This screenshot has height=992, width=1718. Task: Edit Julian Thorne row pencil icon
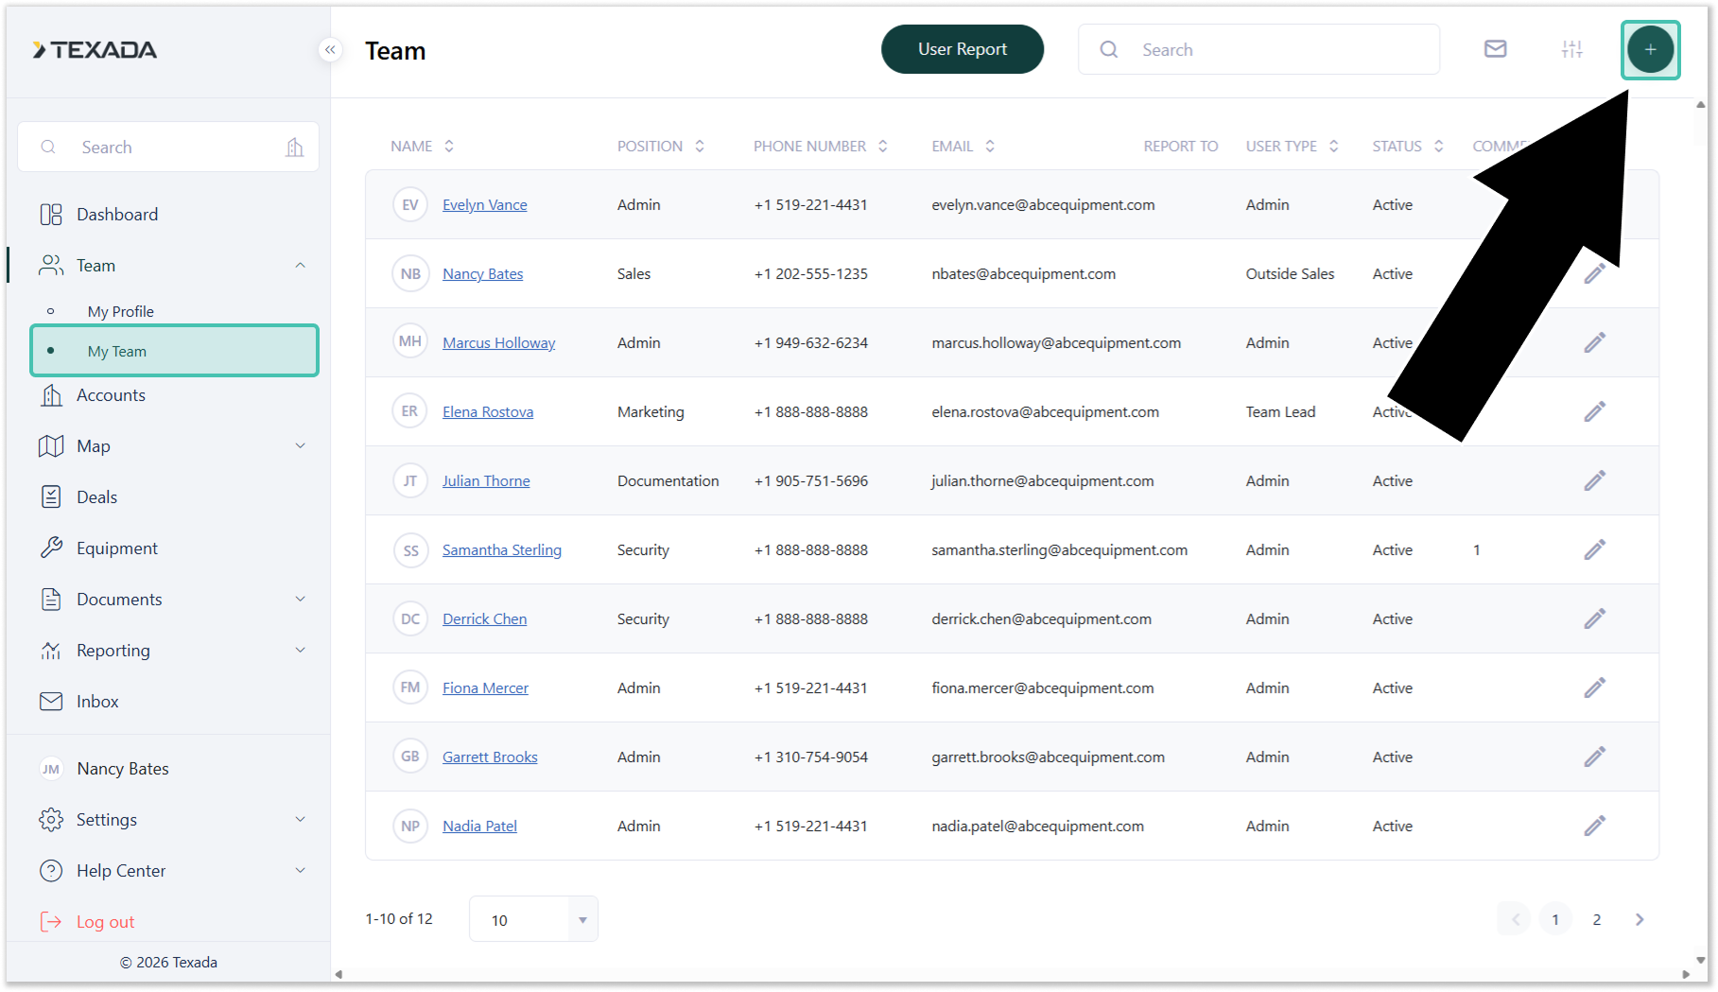(x=1594, y=480)
